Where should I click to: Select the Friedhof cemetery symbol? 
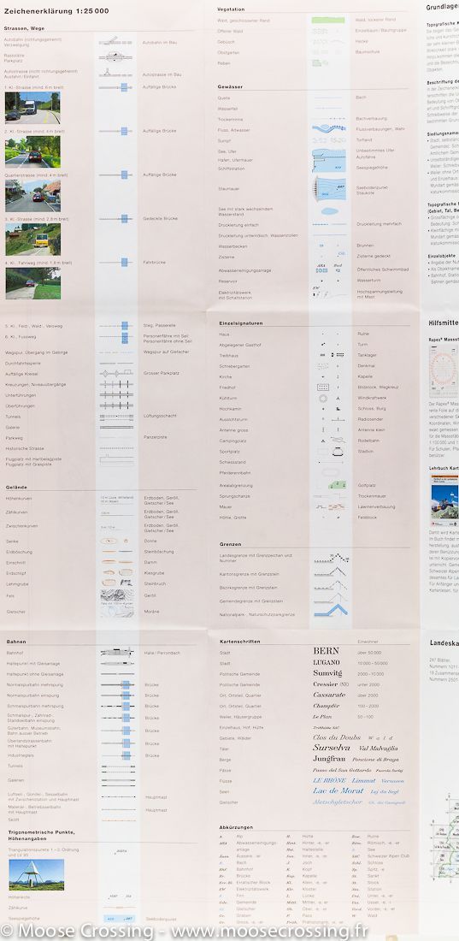(x=323, y=387)
